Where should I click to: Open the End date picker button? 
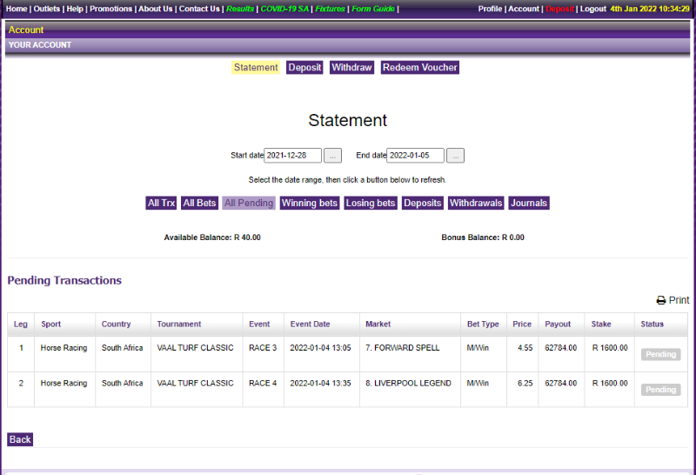coord(455,156)
